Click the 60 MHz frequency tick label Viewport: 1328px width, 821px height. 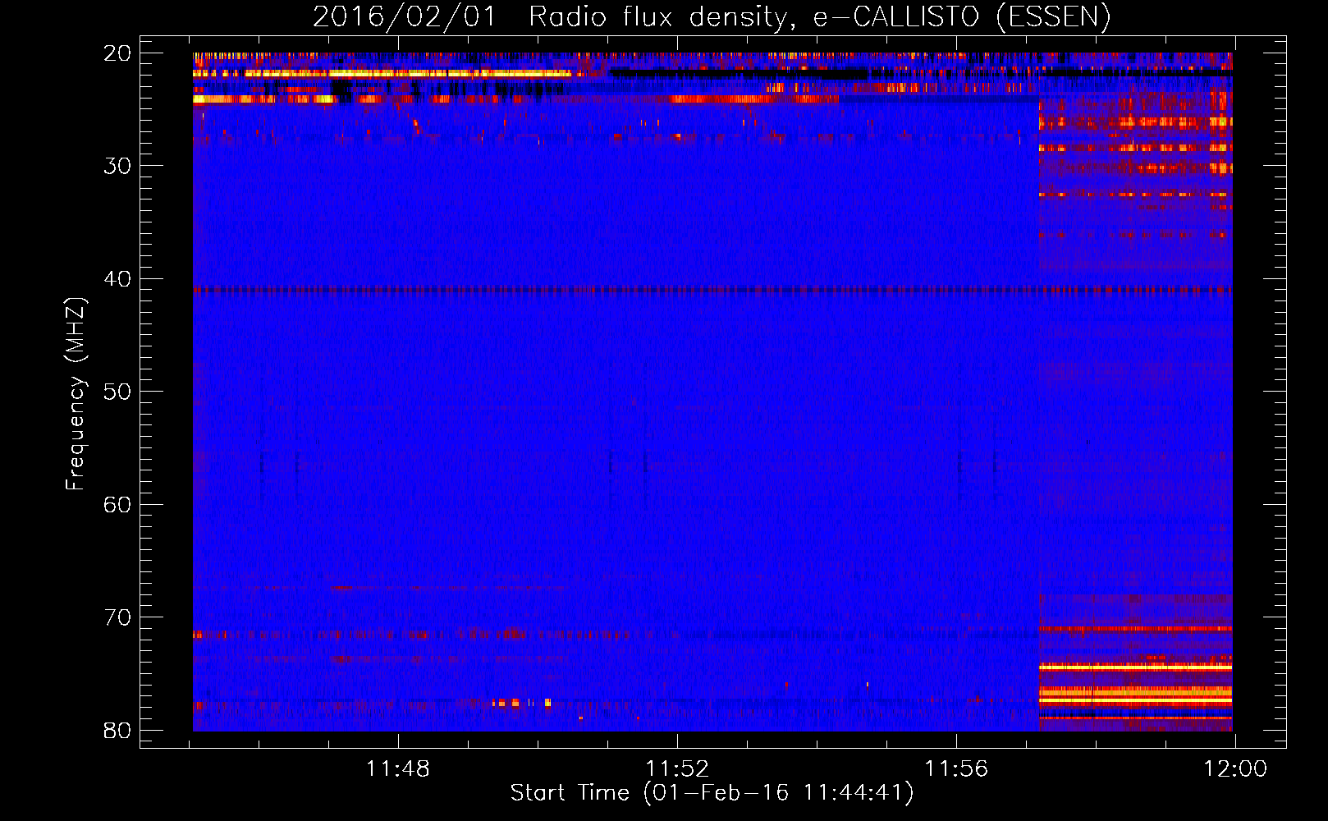click(x=117, y=504)
